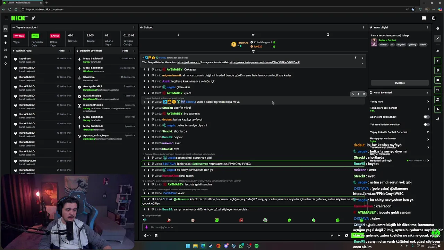Open a new browser tab with the plus button
The height and width of the screenshot is (250, 444).
[x=46, y=3]
